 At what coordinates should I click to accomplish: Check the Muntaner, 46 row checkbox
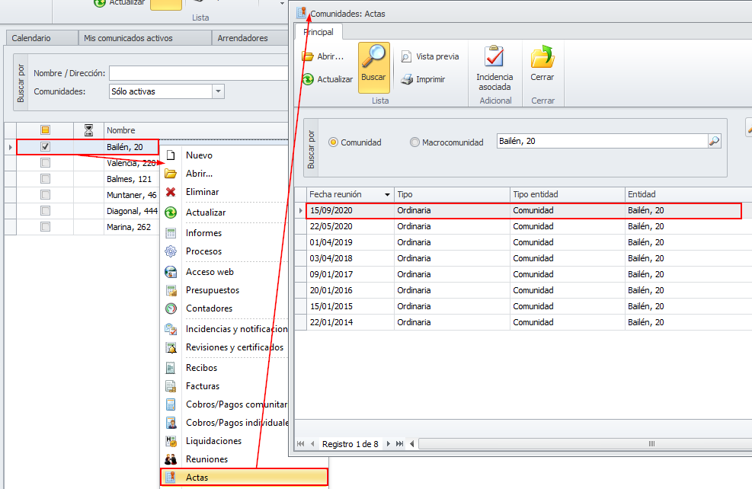coord(45,195)
